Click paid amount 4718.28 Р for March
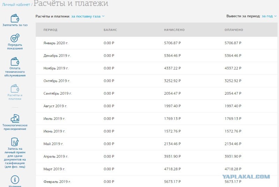The width and height of the screenshot is (279, 187). (233, 169)
